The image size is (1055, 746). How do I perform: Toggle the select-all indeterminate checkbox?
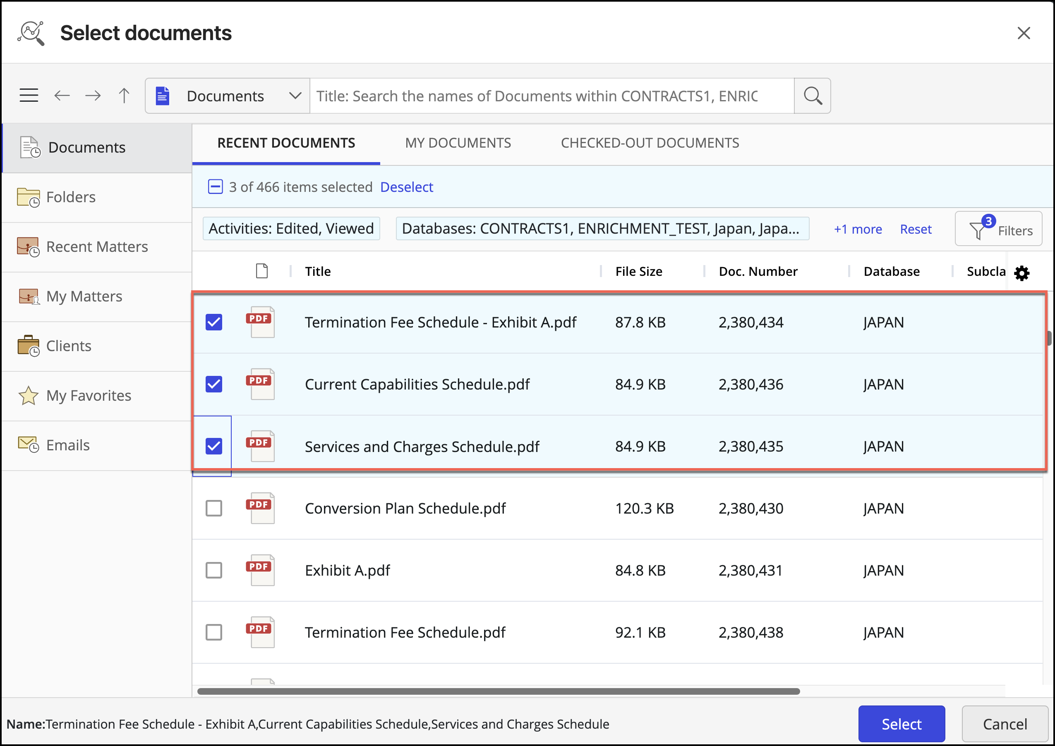(x=215, y=187)
